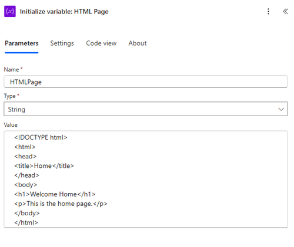
Task: Click the '</head>' closing tag line
Action: (x=26, y=175)
